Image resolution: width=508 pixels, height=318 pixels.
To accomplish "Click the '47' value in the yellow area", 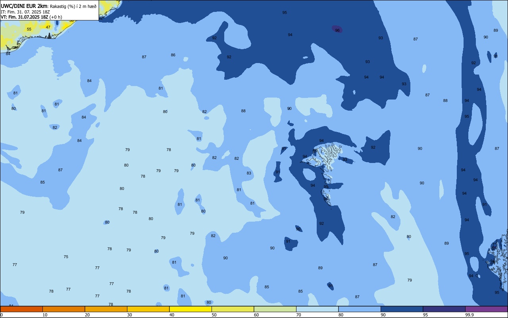I will click(48, 27).
